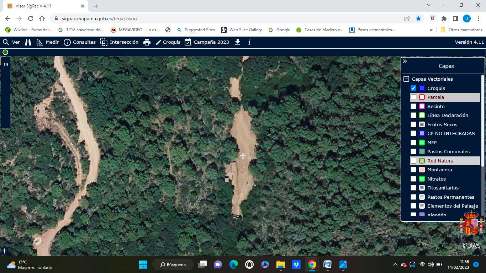Screen dimensions: 486x273
Task: Click the printer icon in toolbar
Action: [147, 42]
